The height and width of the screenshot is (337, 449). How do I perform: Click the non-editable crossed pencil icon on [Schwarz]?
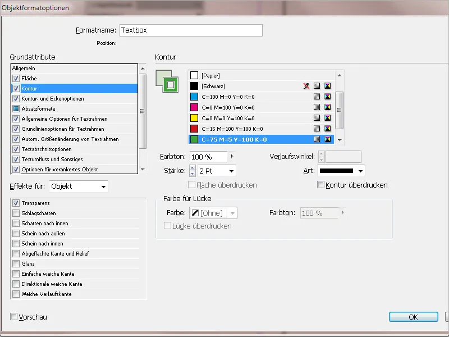point(306,86)
